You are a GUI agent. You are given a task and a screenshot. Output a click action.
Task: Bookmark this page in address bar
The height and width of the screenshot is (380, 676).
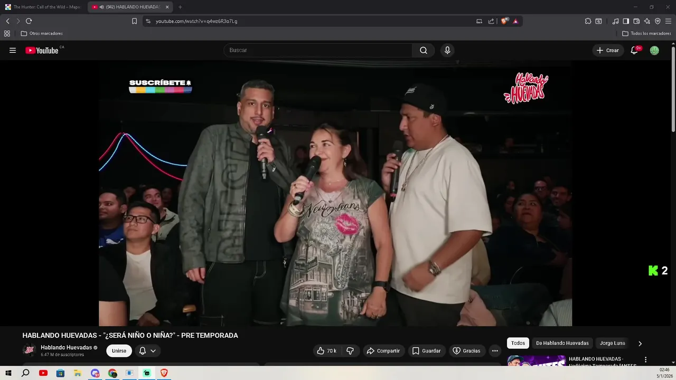134,21
